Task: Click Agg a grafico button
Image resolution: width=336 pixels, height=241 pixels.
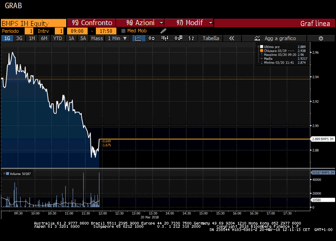Action: 274,38
